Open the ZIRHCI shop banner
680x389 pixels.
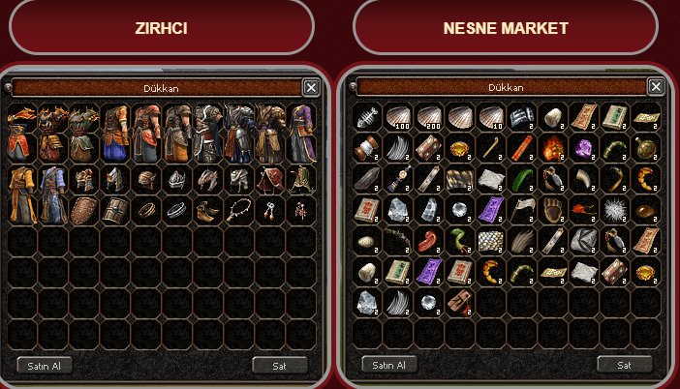[x=162, y=28]
